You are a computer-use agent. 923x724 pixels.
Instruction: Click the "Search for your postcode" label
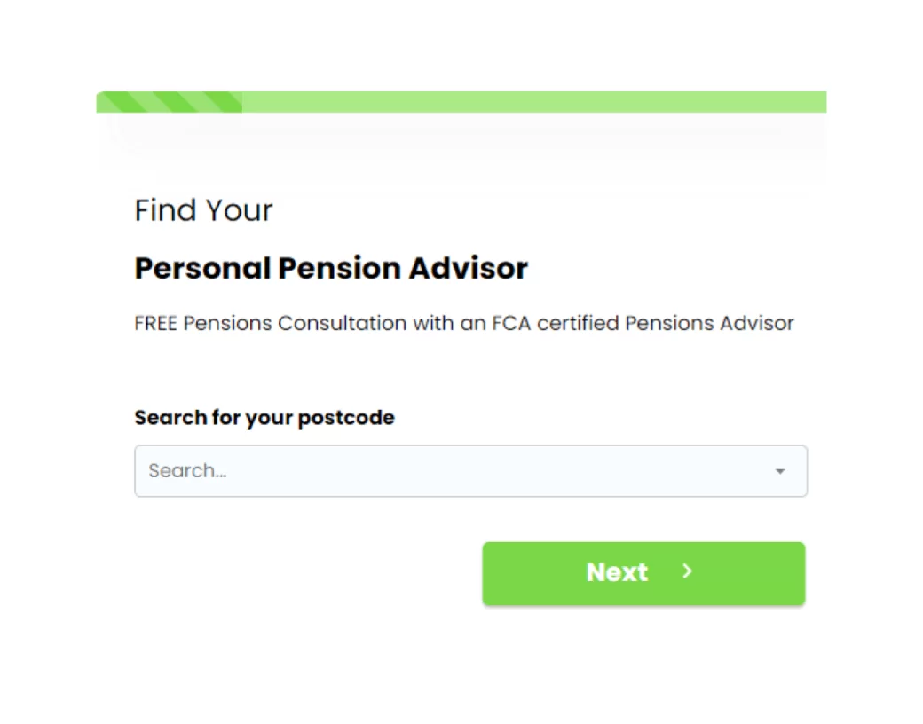[264, 418]
